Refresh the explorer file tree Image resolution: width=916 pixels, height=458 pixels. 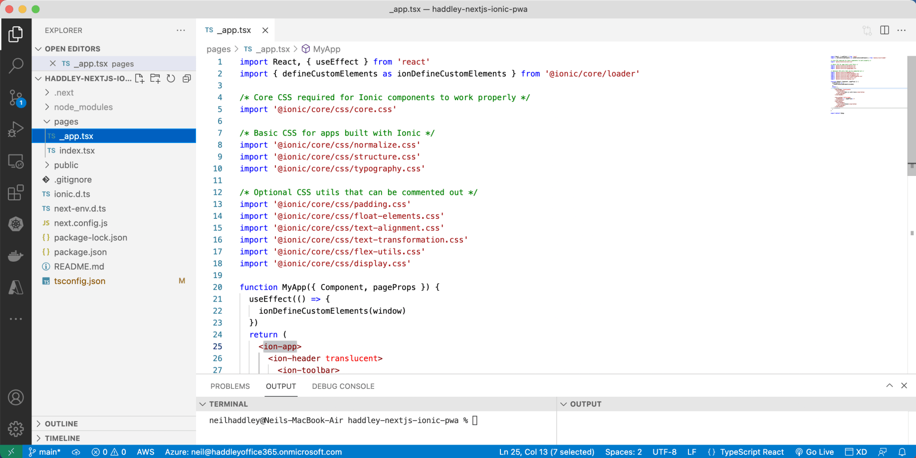click(171, 79)
